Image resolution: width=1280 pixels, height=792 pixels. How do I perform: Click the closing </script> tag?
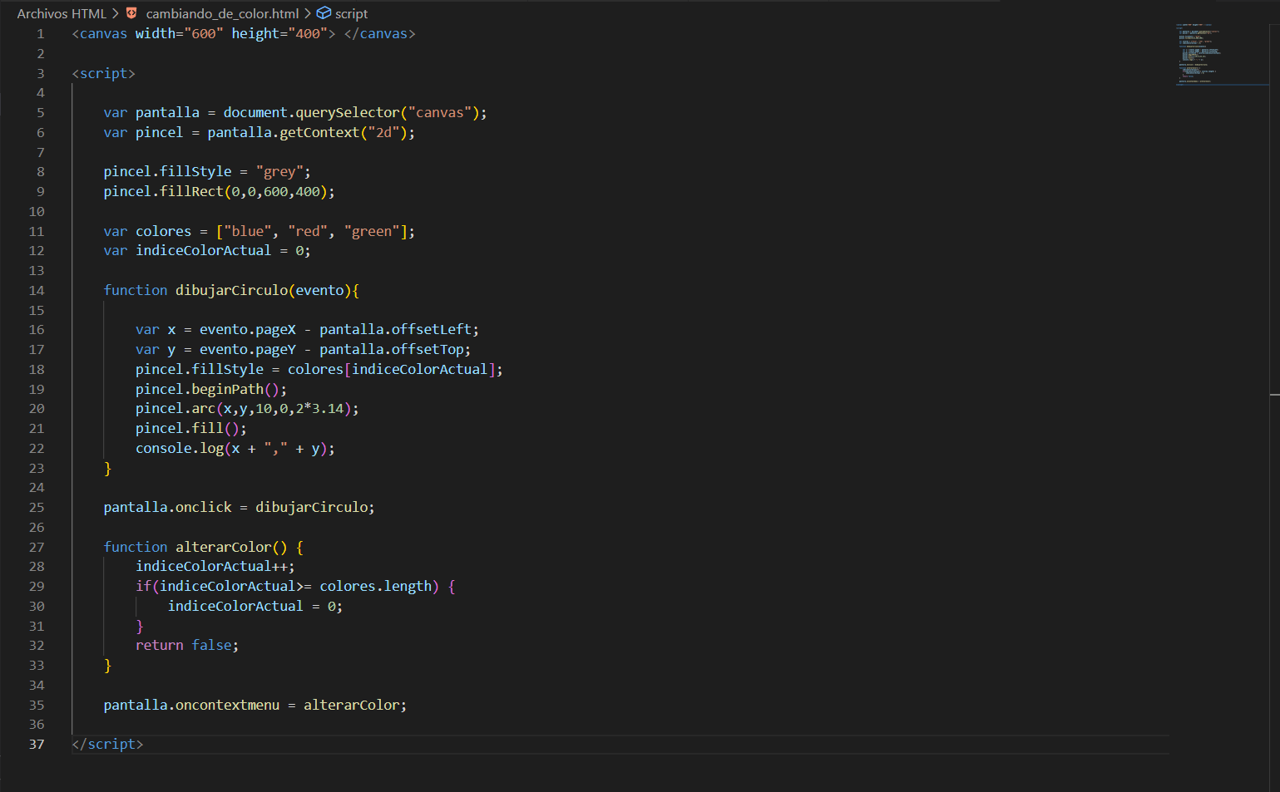point(107,745)
